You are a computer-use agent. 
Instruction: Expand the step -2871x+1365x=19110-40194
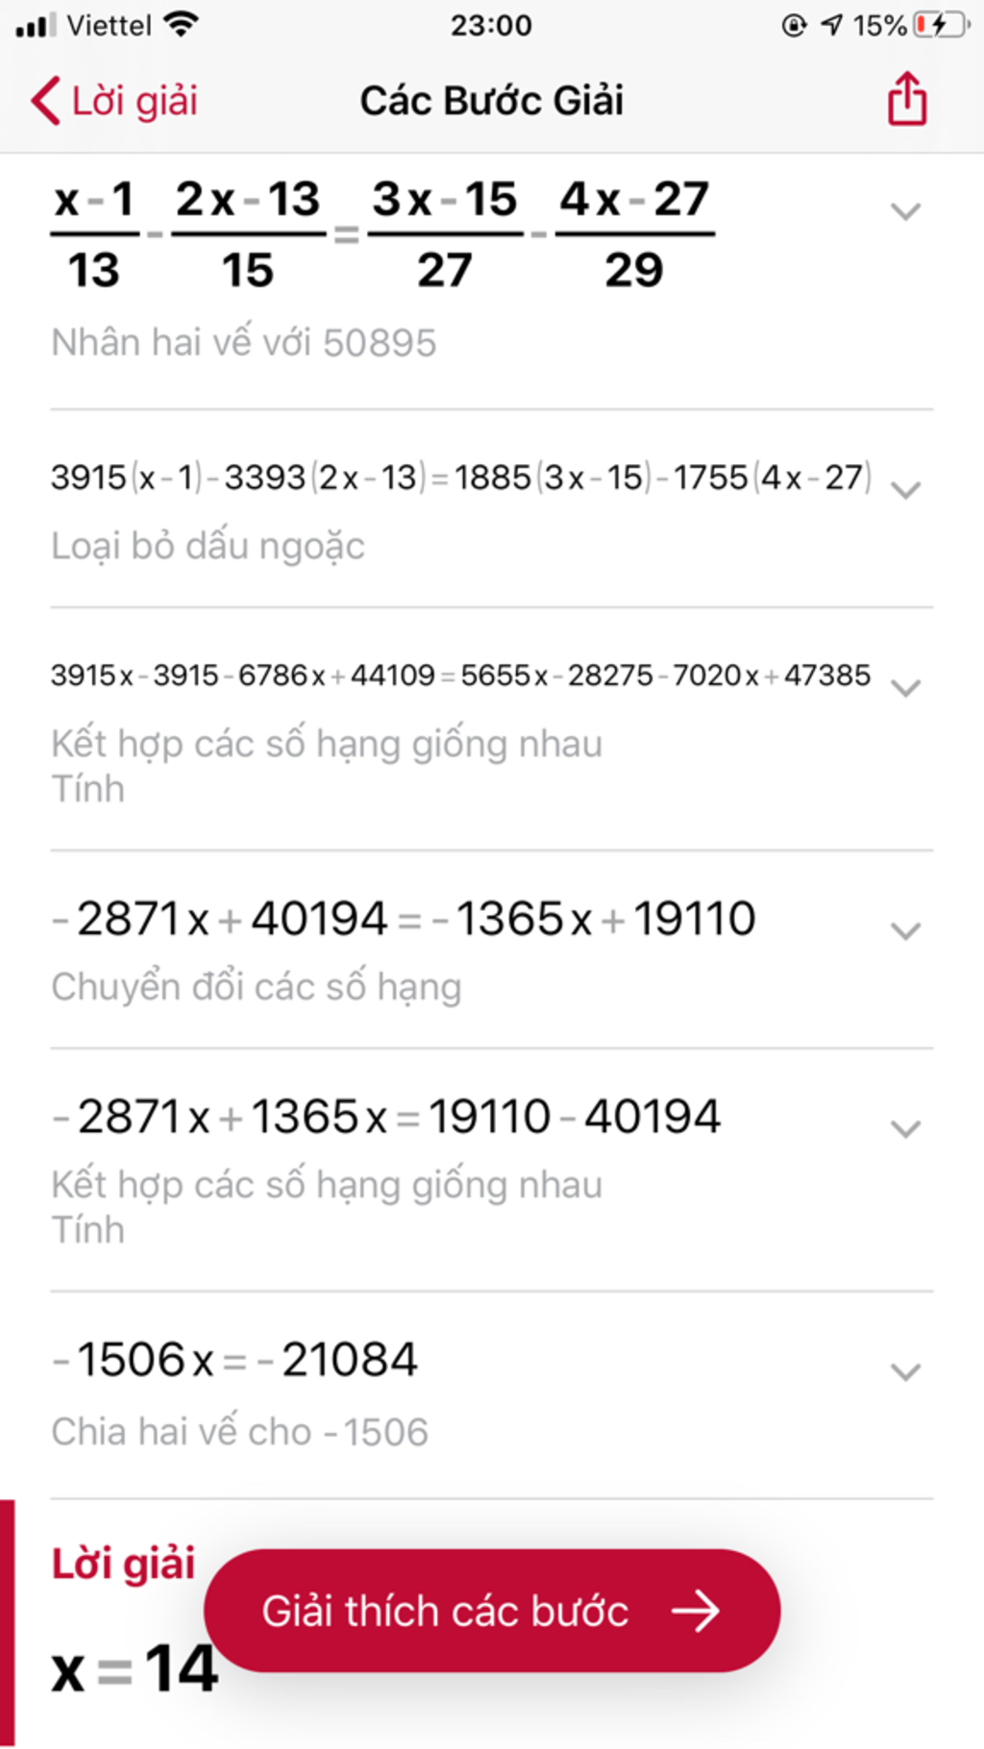pyautogui.click(x=905, y=1128)
